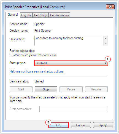Click the Startup type dropdown arrow

(106, 63)
